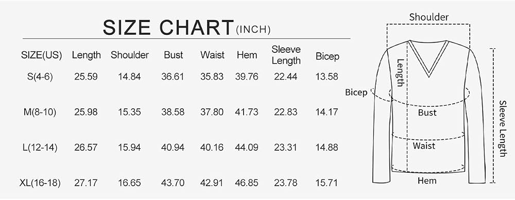Click the 36.61 bust value for small
Screen dimensions: 515x200
(173, 77)
